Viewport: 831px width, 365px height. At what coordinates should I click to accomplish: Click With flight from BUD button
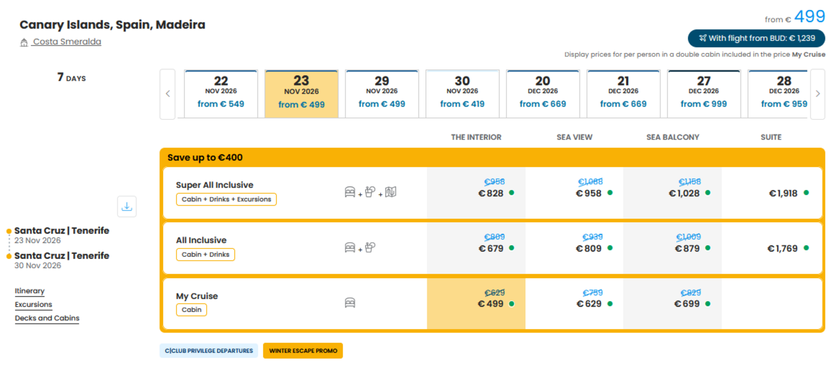coord(756,38)
